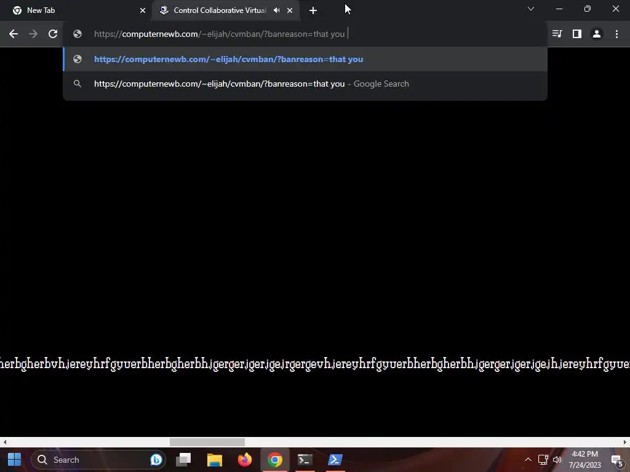Open the Chrome three-dot menu

(616, 34)
